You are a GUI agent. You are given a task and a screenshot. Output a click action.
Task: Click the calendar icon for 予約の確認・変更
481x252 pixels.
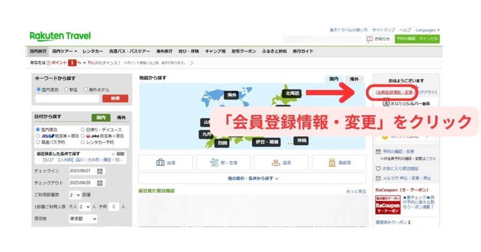pyautogui.click(x=378, y=151)
